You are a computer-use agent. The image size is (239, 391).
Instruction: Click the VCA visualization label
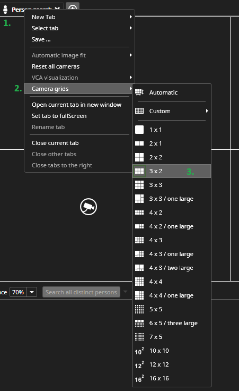coord(55,78)
